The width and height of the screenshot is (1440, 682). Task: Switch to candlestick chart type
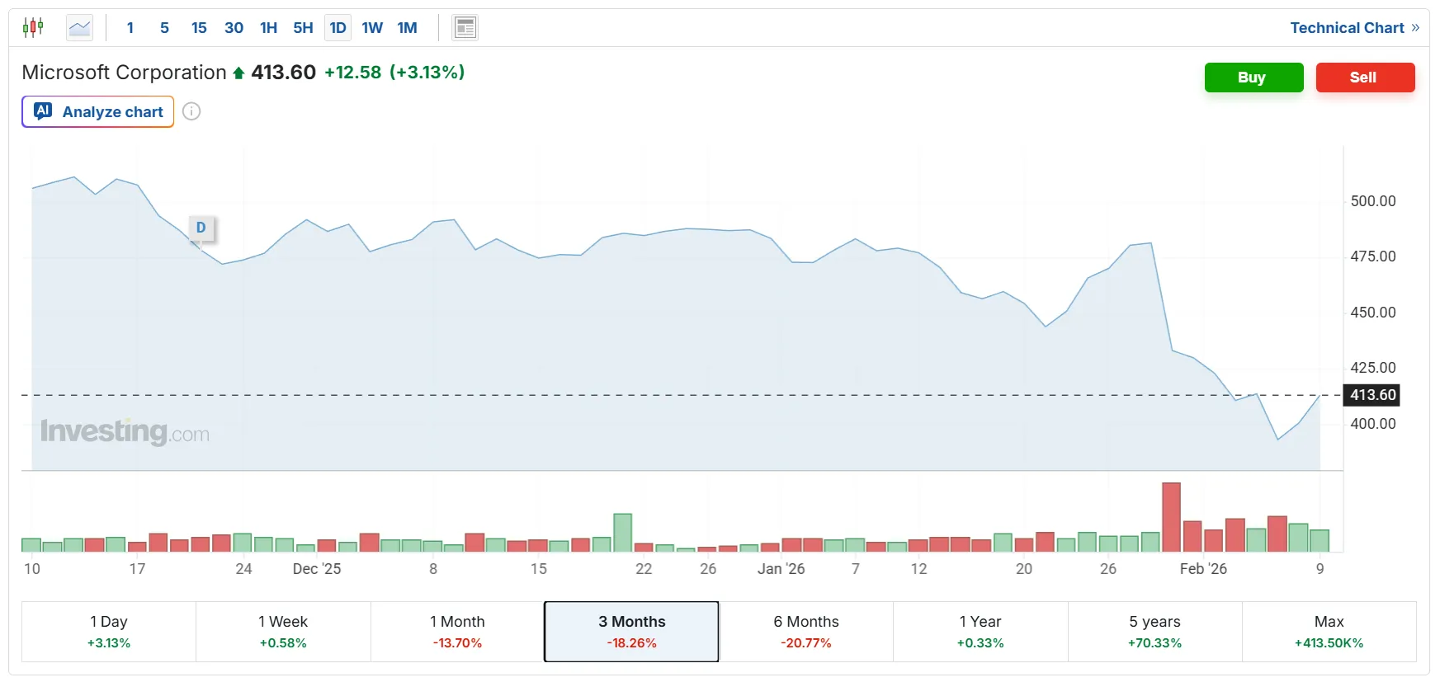pyautogui.click(x=33, y=28)
